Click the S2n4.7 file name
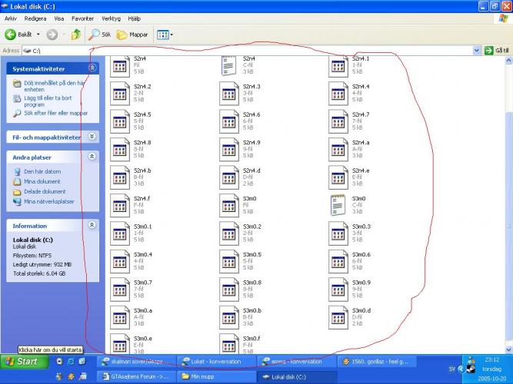 click(x=361, y=114)
